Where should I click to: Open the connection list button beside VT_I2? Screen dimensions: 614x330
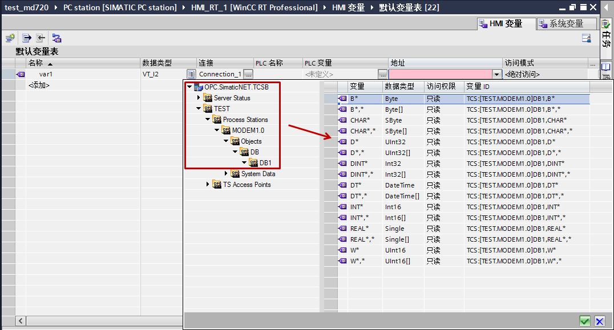[191, 74]
